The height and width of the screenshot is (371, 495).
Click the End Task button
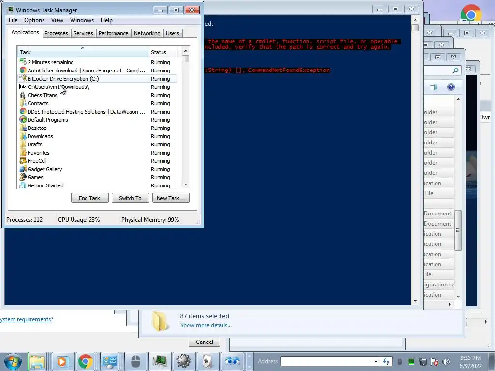tap(89, 198)
